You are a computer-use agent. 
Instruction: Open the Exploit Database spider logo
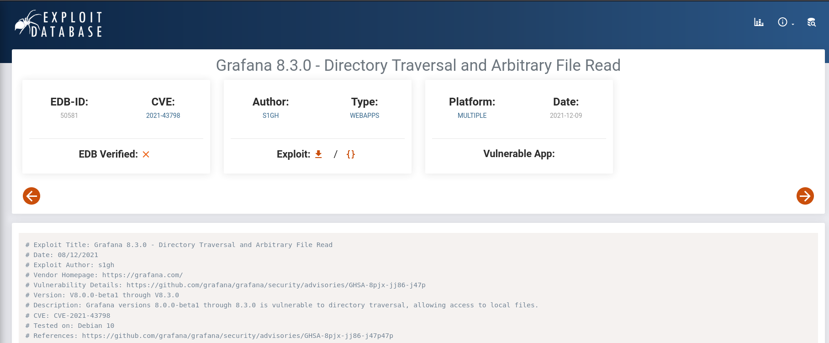[x=58, y=24]
